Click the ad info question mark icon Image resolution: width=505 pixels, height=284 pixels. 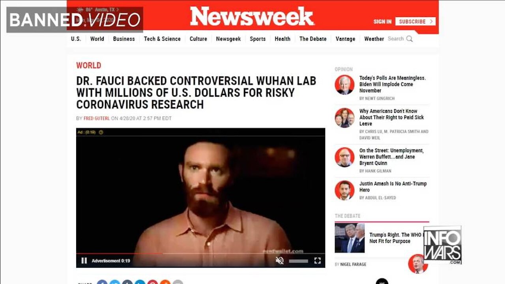click(101, 132)
